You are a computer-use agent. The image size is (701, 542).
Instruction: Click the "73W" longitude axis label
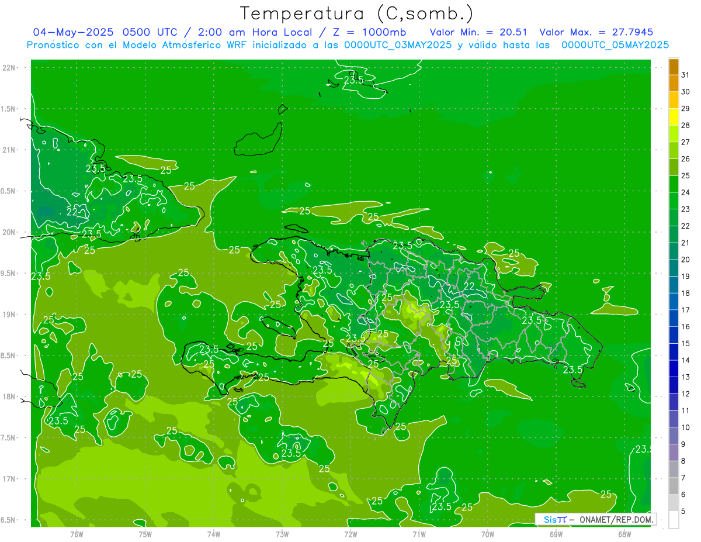pyautogui.click(x=282, y=534)
